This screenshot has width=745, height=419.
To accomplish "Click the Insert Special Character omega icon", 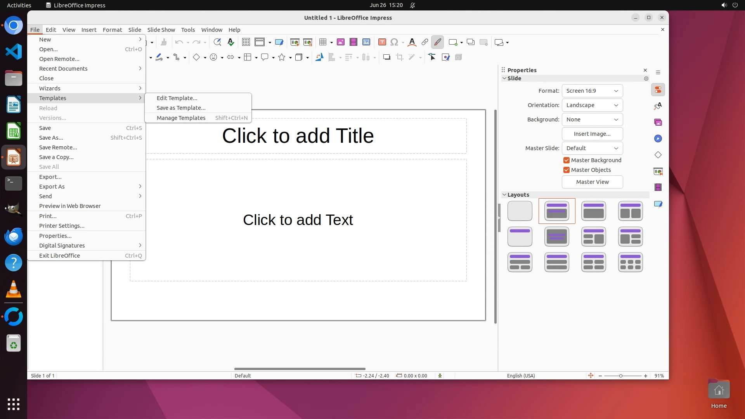I will [x=394, y=42].
